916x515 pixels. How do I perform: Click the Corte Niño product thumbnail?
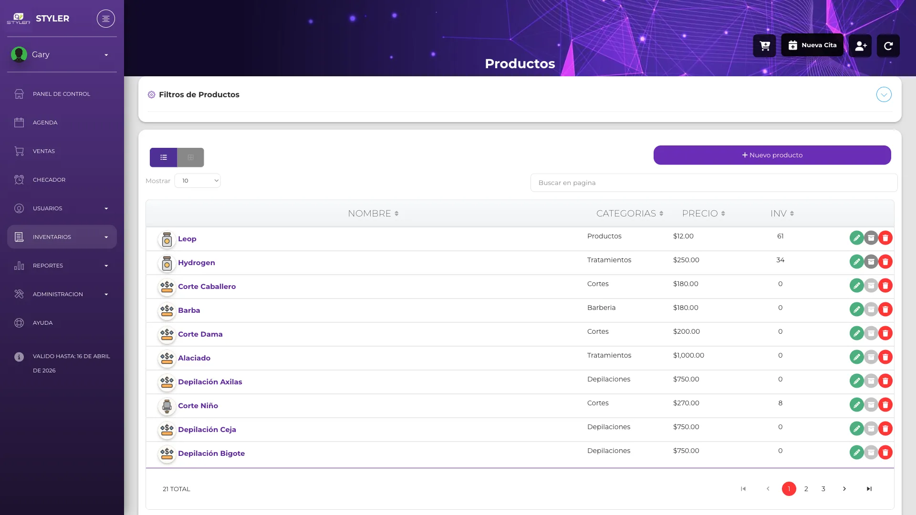pos(167,406)
